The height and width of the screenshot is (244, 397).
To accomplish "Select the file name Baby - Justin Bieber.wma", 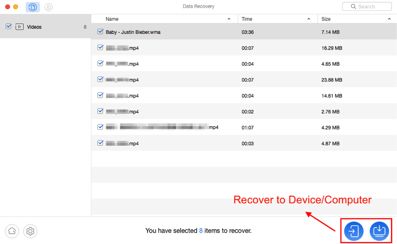I will pos(133,32).
